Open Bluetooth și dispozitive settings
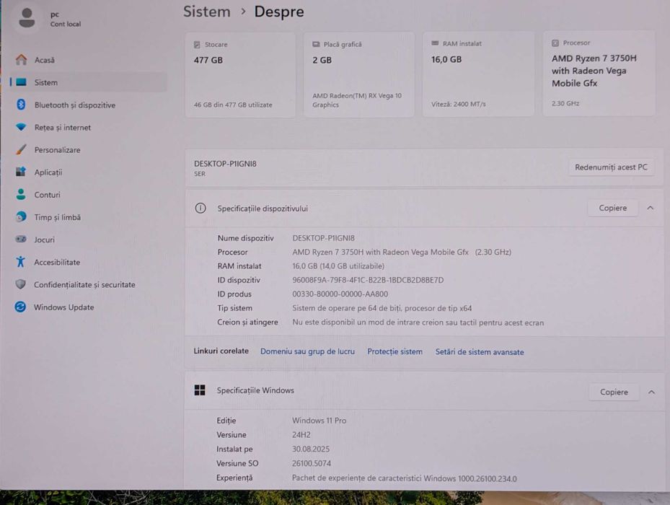Screen dimensions: 670x505 click(89, 105)
